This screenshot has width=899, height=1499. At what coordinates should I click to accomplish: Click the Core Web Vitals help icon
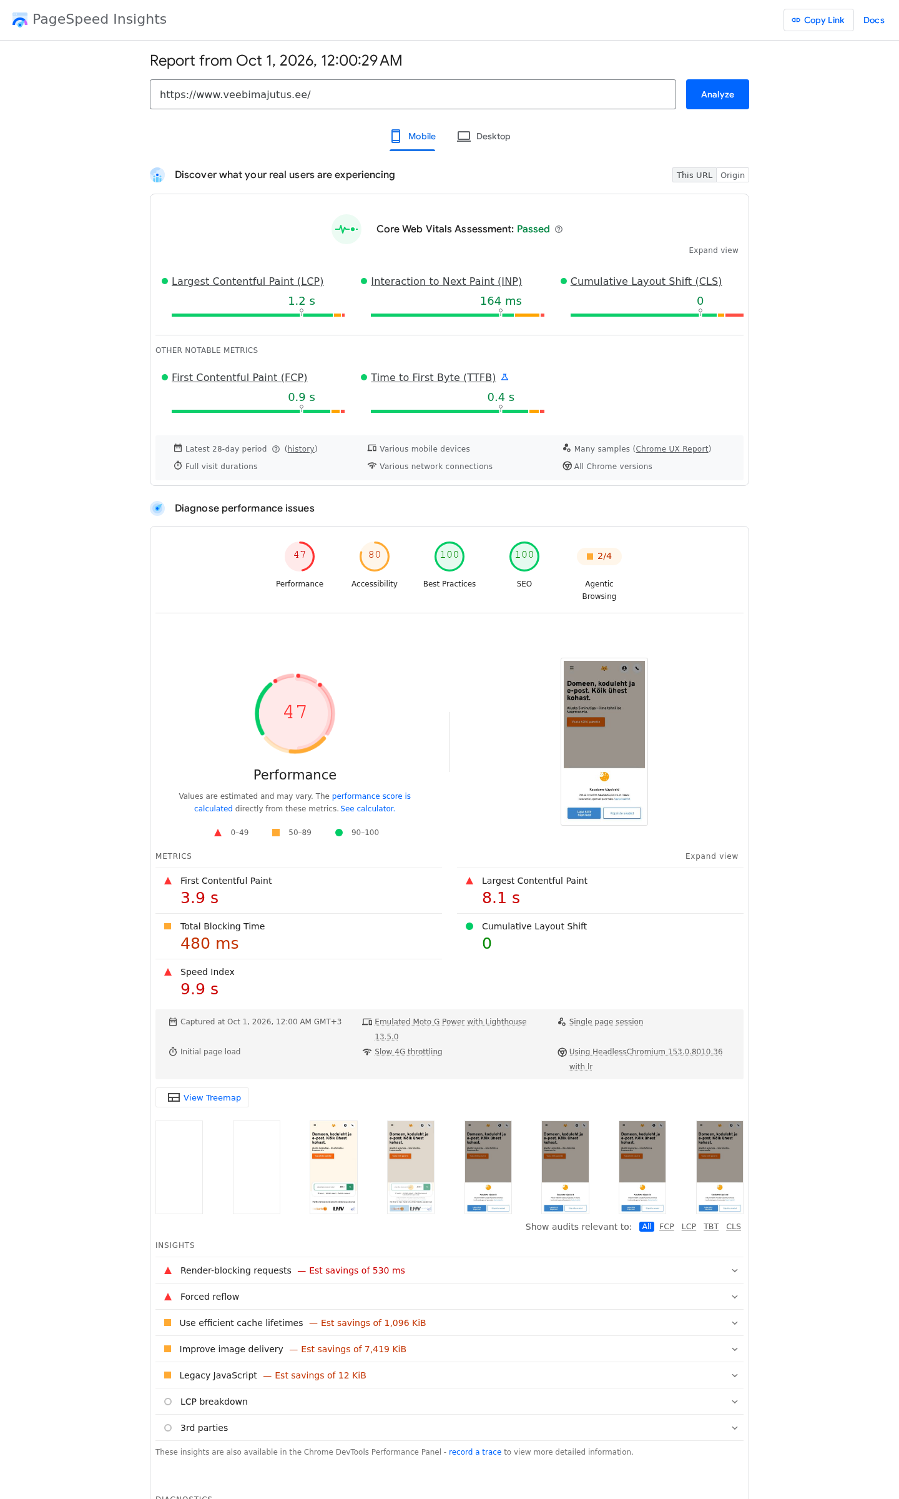(x=559, y=229)
